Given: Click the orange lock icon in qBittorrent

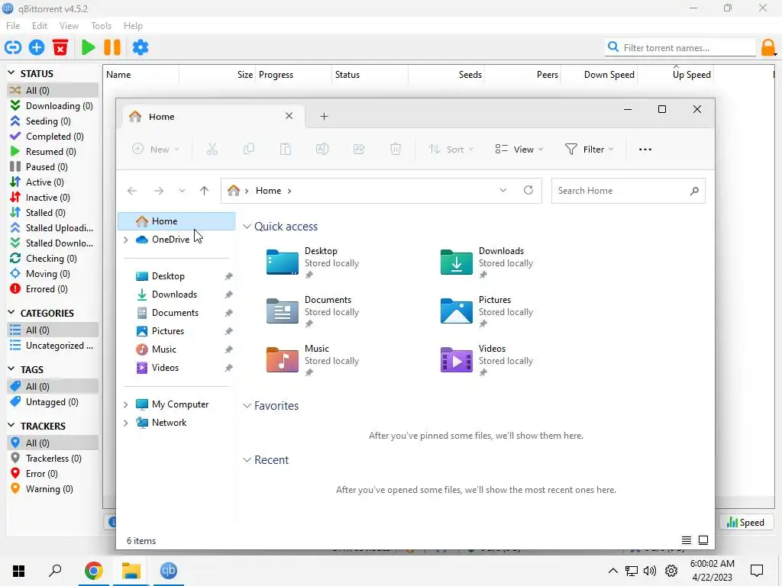Looking at the screenshot, I should pos(768,48).
